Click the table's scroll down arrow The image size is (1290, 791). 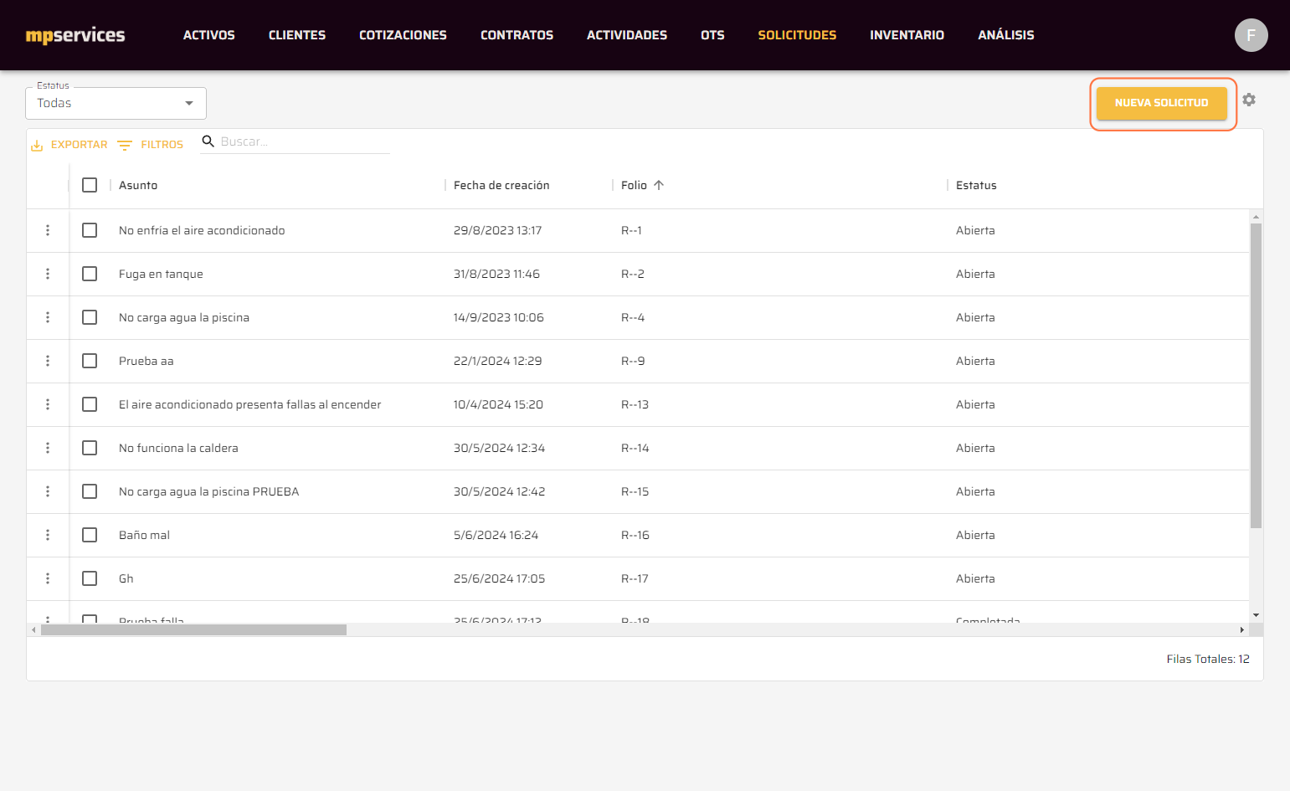(x=1256, y=615)
